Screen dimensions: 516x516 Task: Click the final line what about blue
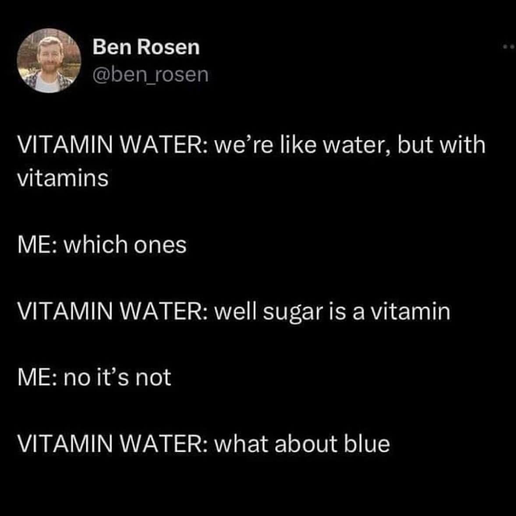point(204,442)
